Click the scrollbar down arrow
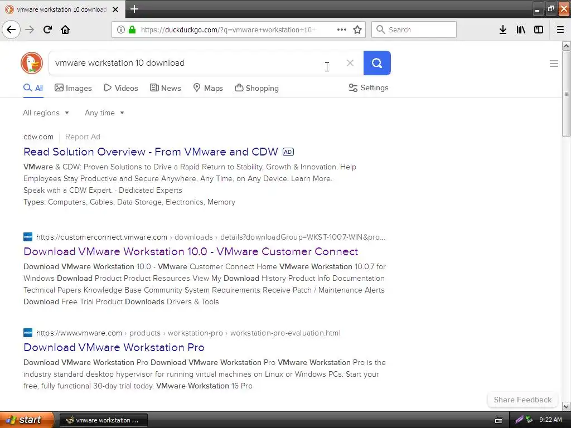 click(567, 406)
